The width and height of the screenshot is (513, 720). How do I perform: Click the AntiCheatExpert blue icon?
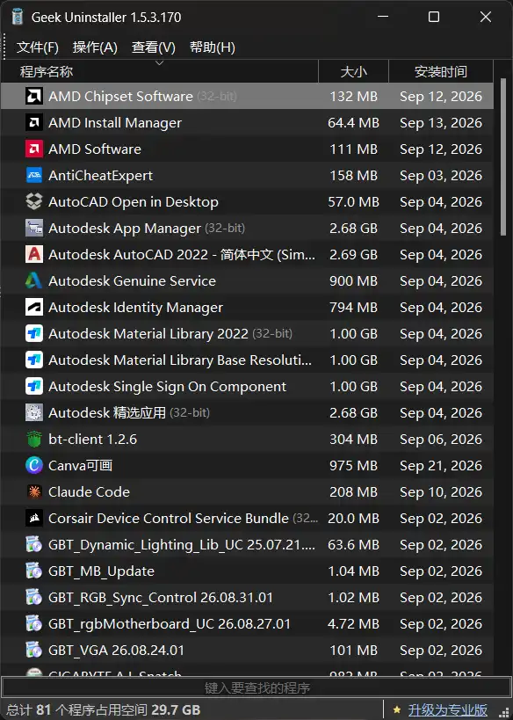[34, 176]
